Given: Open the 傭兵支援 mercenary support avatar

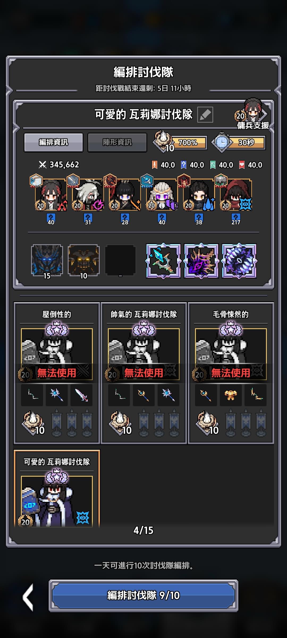Looking at the screenshot, I should 252,114.
